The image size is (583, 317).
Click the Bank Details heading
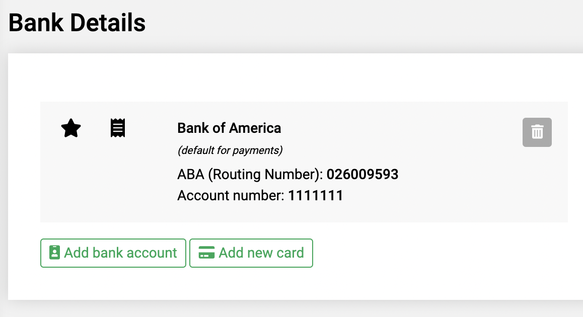click(77, 23)
